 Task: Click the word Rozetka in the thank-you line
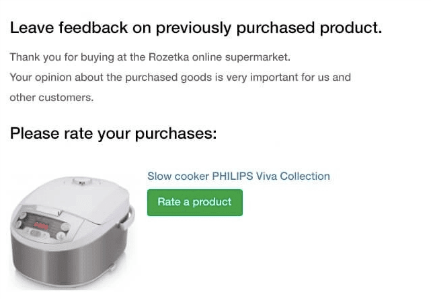click(x=169, y=57)
